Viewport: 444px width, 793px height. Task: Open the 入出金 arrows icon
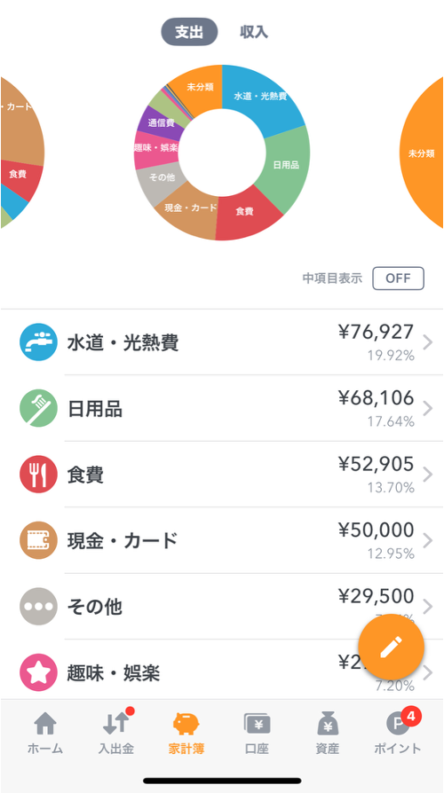pos(116,723)
